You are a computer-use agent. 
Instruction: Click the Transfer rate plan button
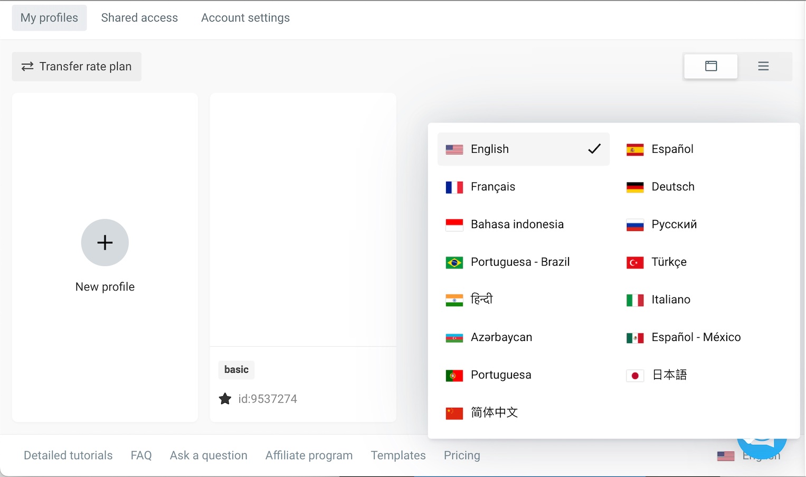click(77, 66)
